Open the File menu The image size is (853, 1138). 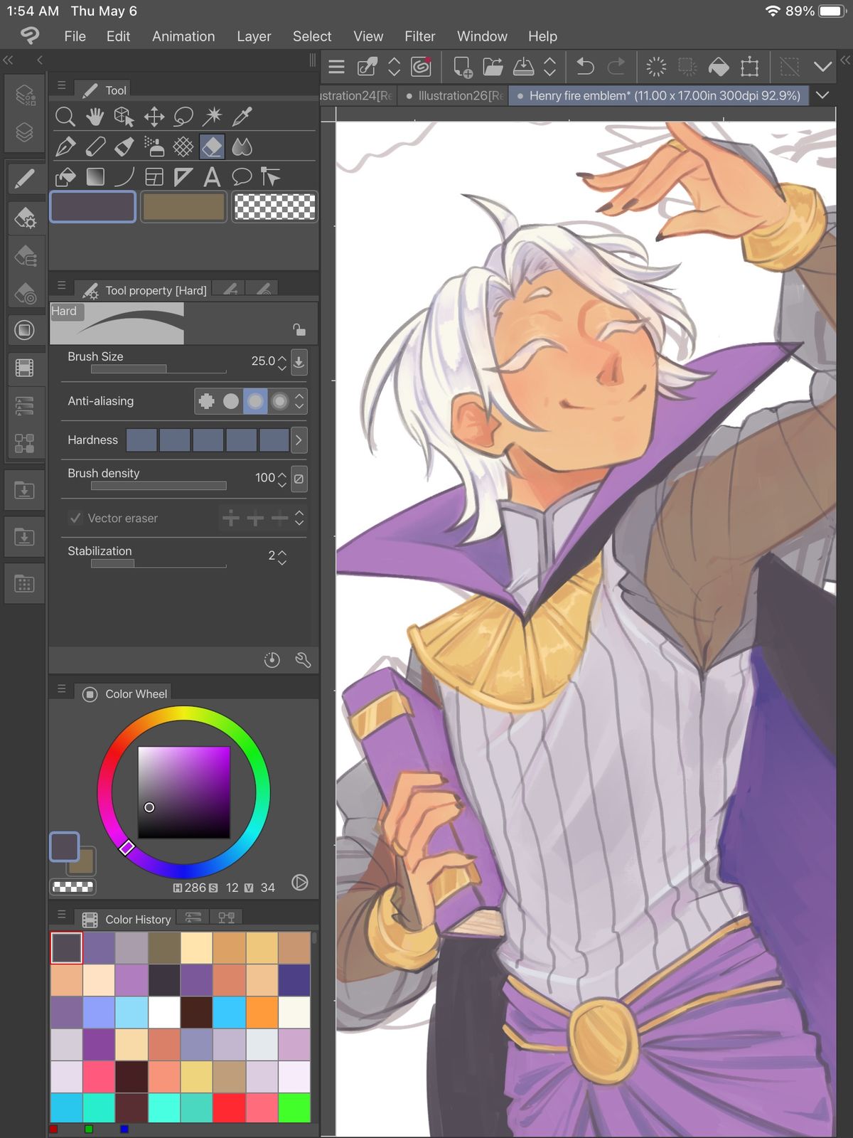point(75,36)
